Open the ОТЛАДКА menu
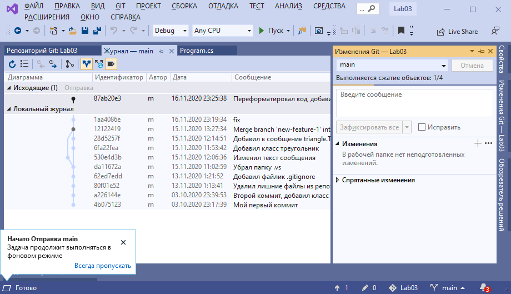 pyautogui.click(x=223, y=6)
